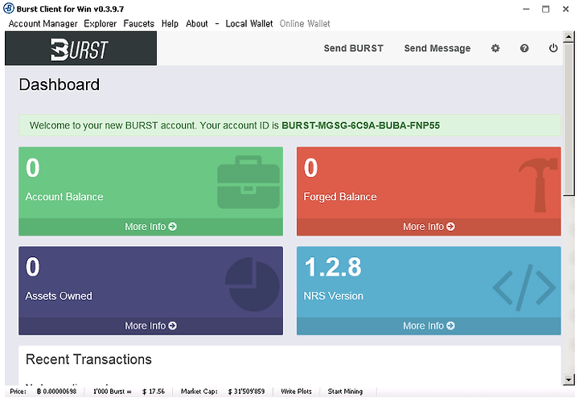The width and height of the screenshot is (579, 402).
Task: Click the briefcase icon on Account Balance
Action: (x=248, y=182)
